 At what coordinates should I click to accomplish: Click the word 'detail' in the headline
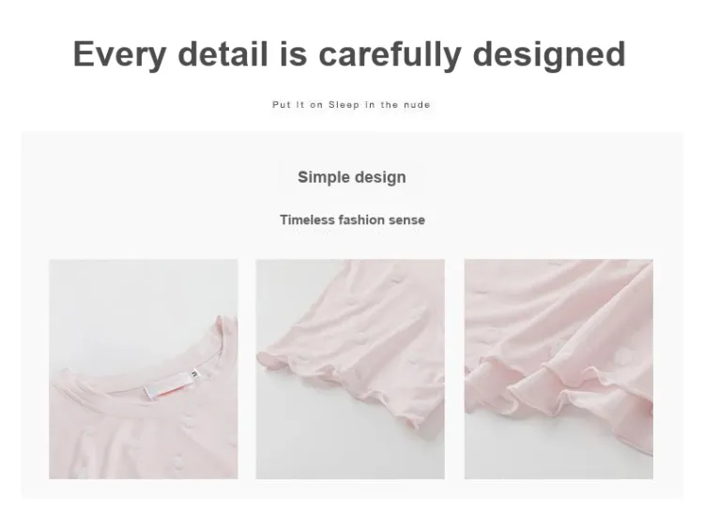(222, 53)
